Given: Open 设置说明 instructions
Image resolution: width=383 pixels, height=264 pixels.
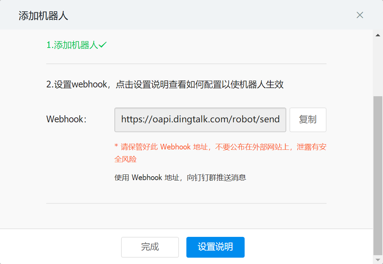Looking at the screenshot, I should pyautogui.click(x=215, y=247).
